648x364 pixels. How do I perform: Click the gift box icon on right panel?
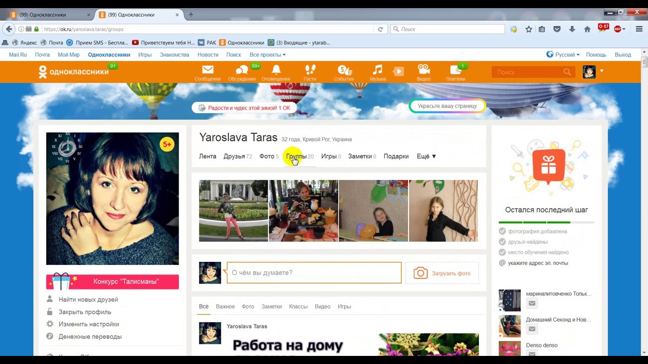(549, 166)
